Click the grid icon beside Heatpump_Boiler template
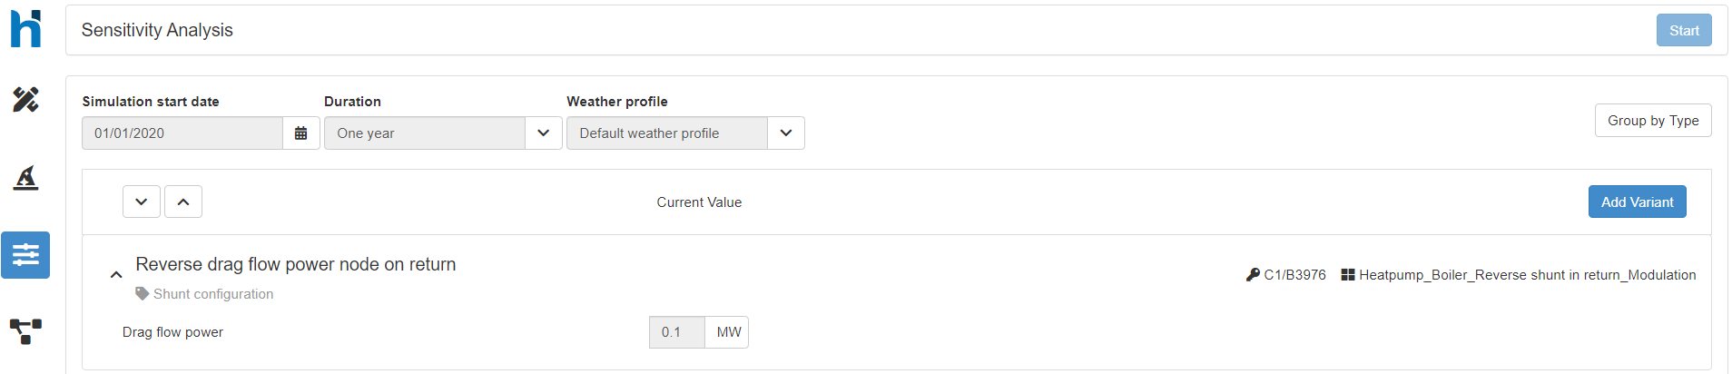The height and width of the screenshot is (374, 1732). click(1348, 275)
